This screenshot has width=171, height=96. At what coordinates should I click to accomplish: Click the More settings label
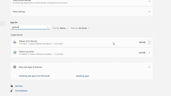pyautogui.click(x=19, y=12)
